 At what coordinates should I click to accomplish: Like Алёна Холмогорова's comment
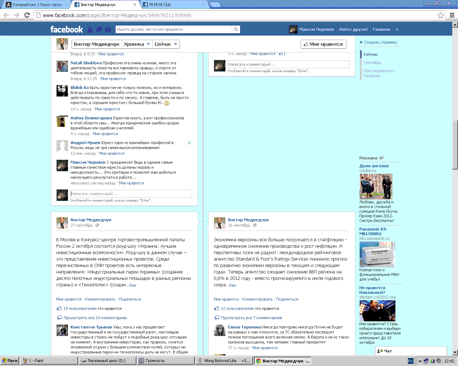pos(105,134)
